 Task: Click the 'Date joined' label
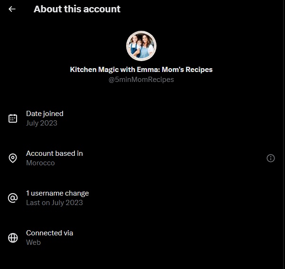pos(45,114)
